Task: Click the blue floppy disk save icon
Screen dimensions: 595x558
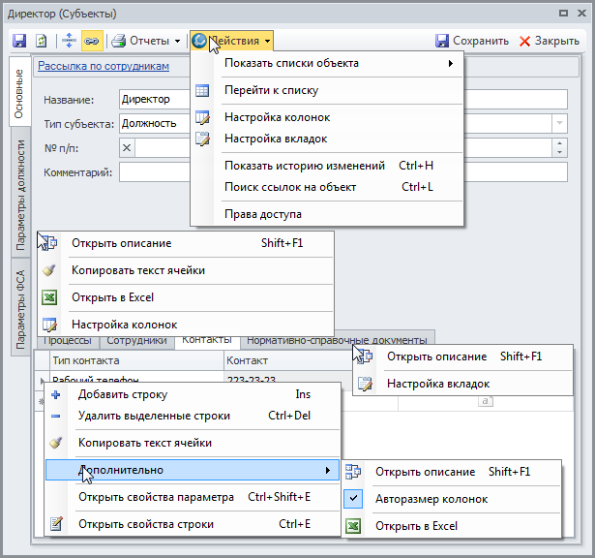Action: coord(19,41)
